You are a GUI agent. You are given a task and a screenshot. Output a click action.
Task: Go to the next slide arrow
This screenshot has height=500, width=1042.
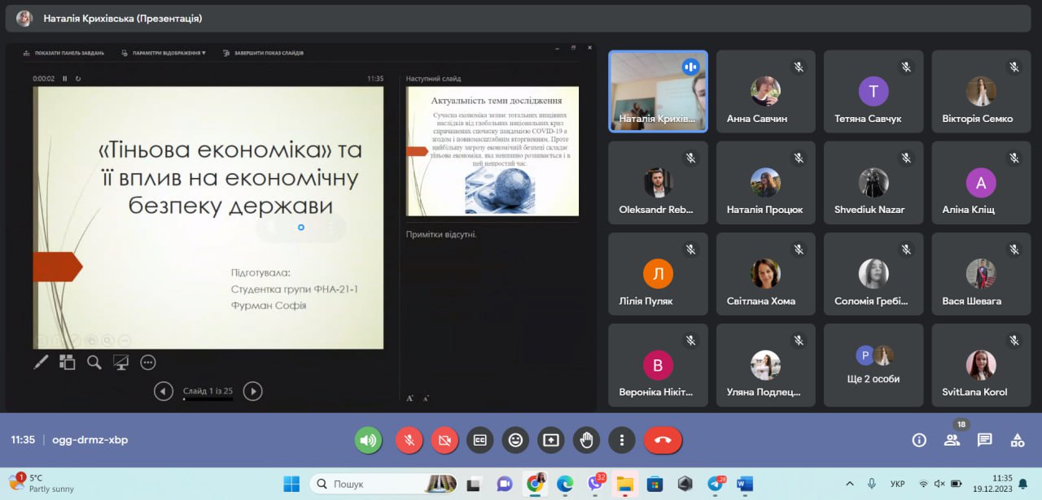(253, 391)
